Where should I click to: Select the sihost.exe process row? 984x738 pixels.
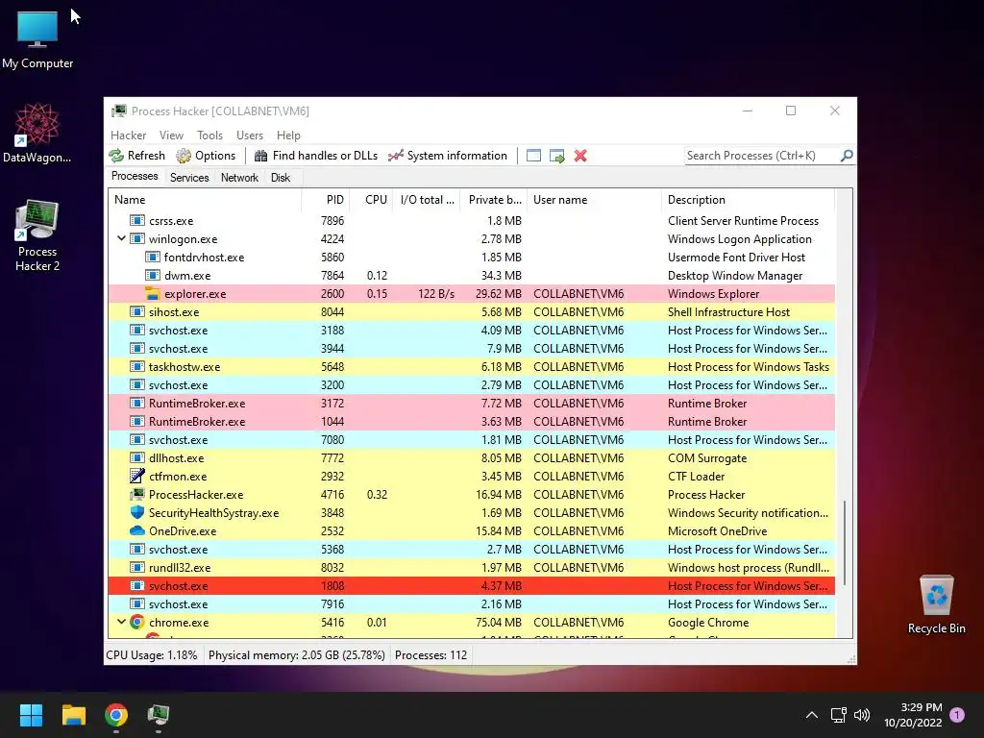coord(472,311)
